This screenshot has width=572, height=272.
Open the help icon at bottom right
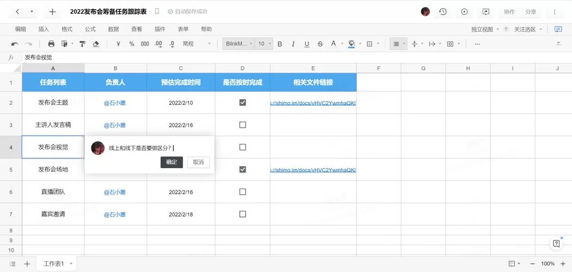(556, 244)
